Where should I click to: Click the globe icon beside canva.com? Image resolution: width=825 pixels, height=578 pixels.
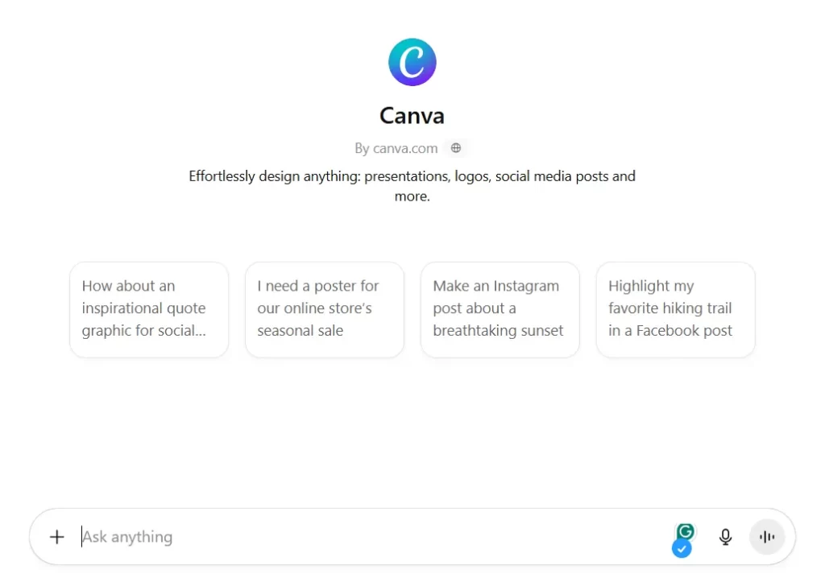[x=456, y=148]
